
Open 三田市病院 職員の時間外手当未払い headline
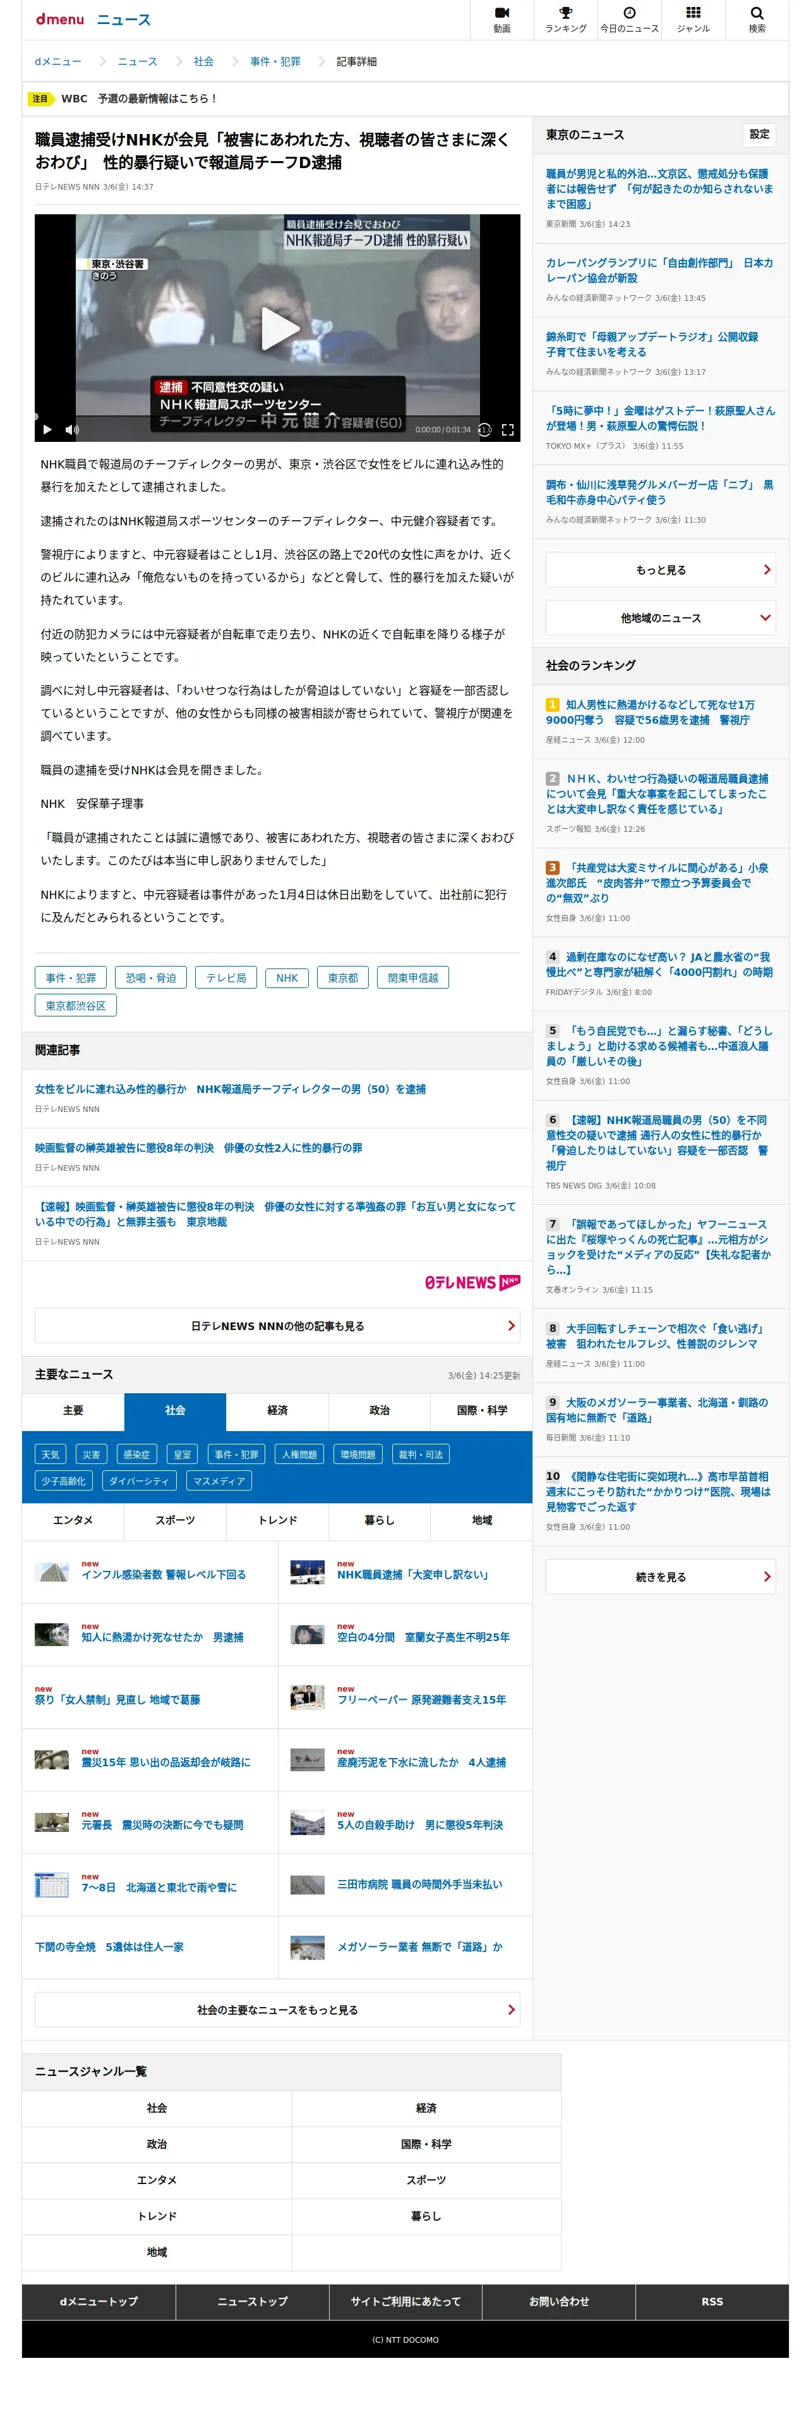click(419, 1884)
